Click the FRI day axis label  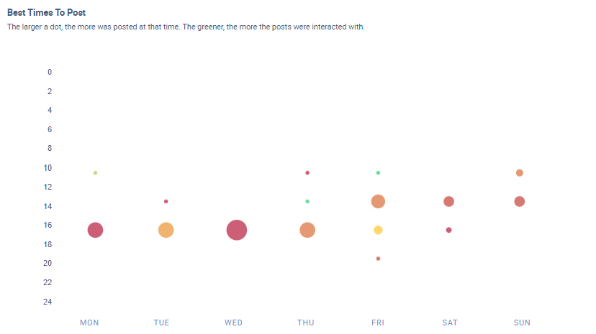378,323
